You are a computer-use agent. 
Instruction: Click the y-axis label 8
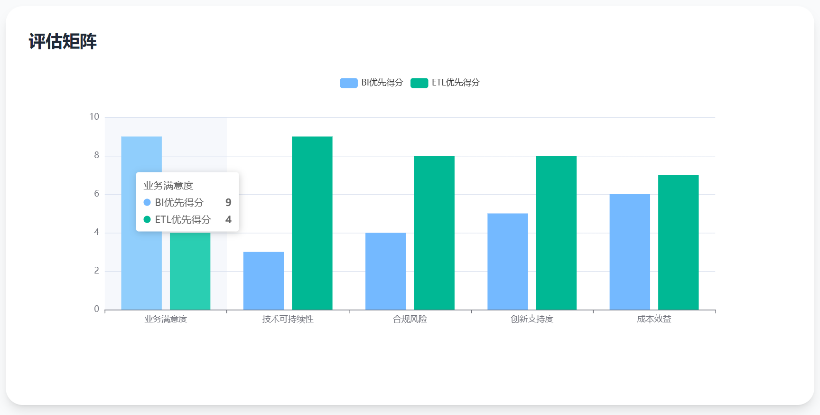tap(97, 155)
